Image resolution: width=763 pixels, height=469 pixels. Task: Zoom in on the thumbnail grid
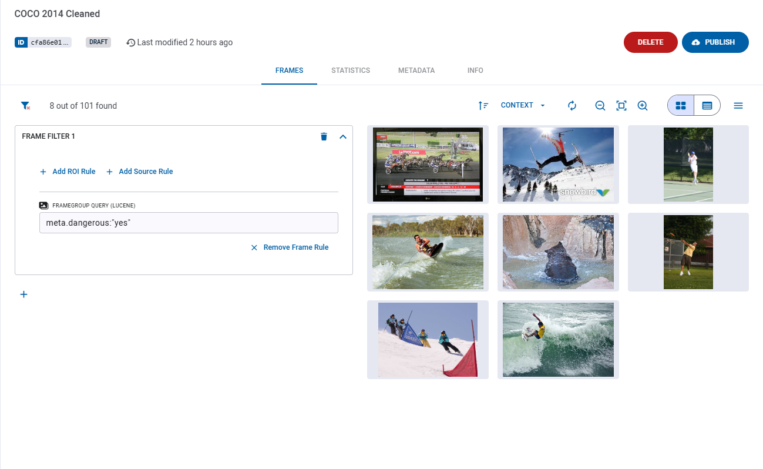[643, 105]
